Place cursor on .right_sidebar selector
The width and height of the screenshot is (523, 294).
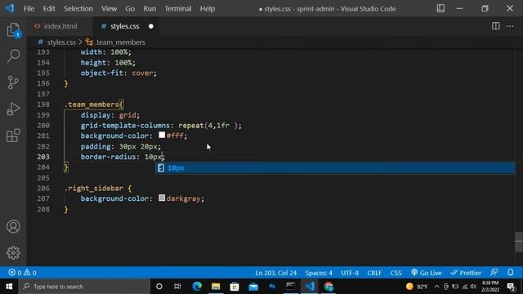94,189
